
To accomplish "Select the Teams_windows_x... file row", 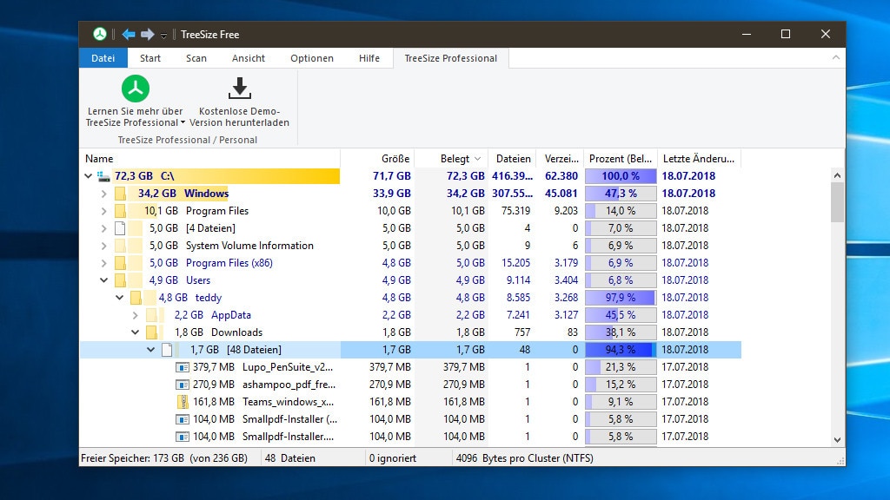I will (410, 402).
